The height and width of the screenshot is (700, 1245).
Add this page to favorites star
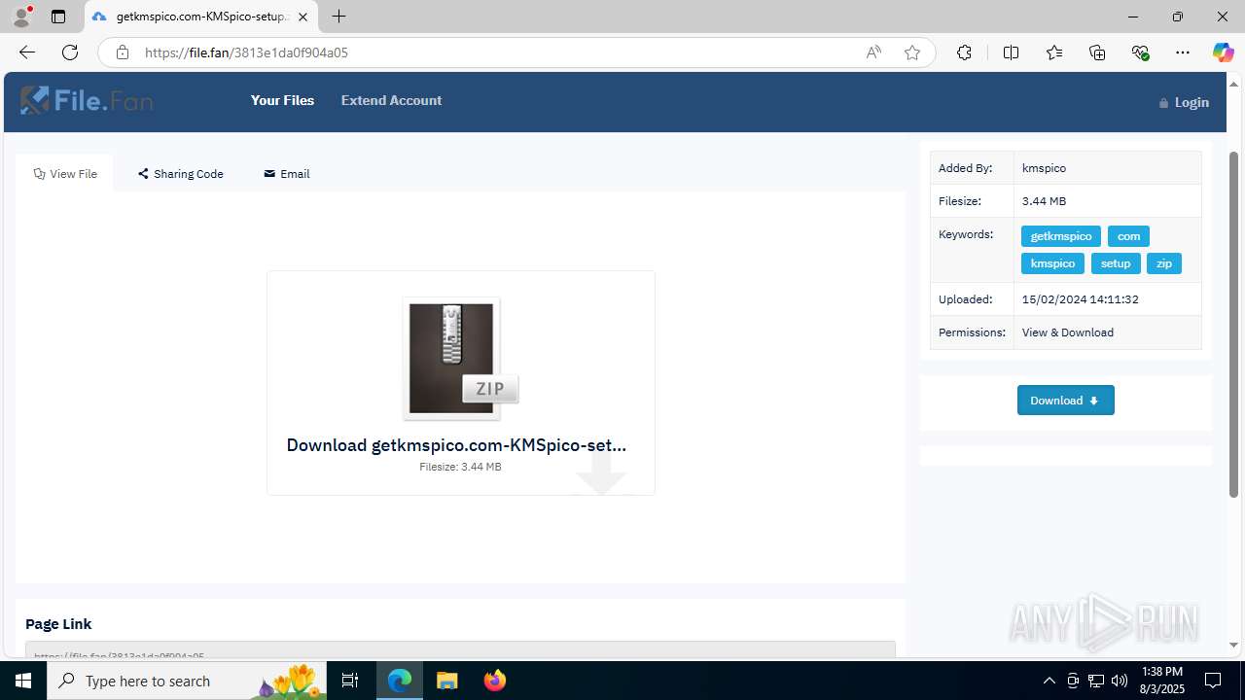click(x=912, y=52)
